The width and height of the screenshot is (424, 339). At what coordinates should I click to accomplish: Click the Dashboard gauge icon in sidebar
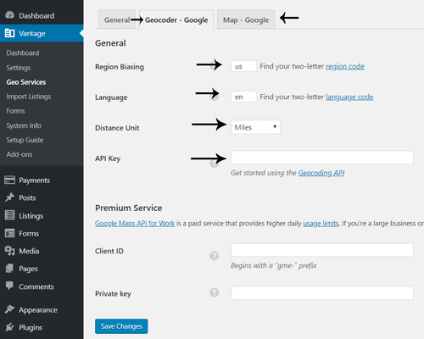pyautogui.click(x=9, y=15)
